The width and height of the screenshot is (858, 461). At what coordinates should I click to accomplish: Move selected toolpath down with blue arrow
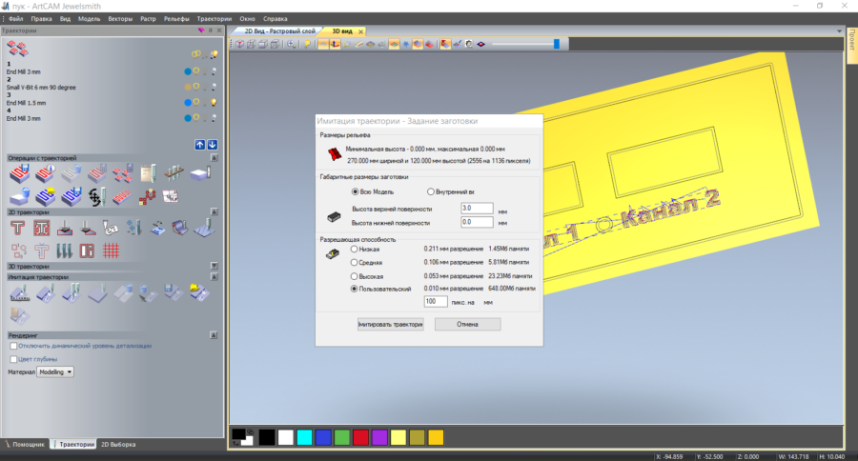click(x=213, y=145)
